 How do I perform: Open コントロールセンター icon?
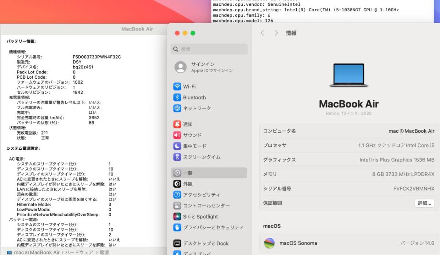pyautogui.click(x=177, y=206)
